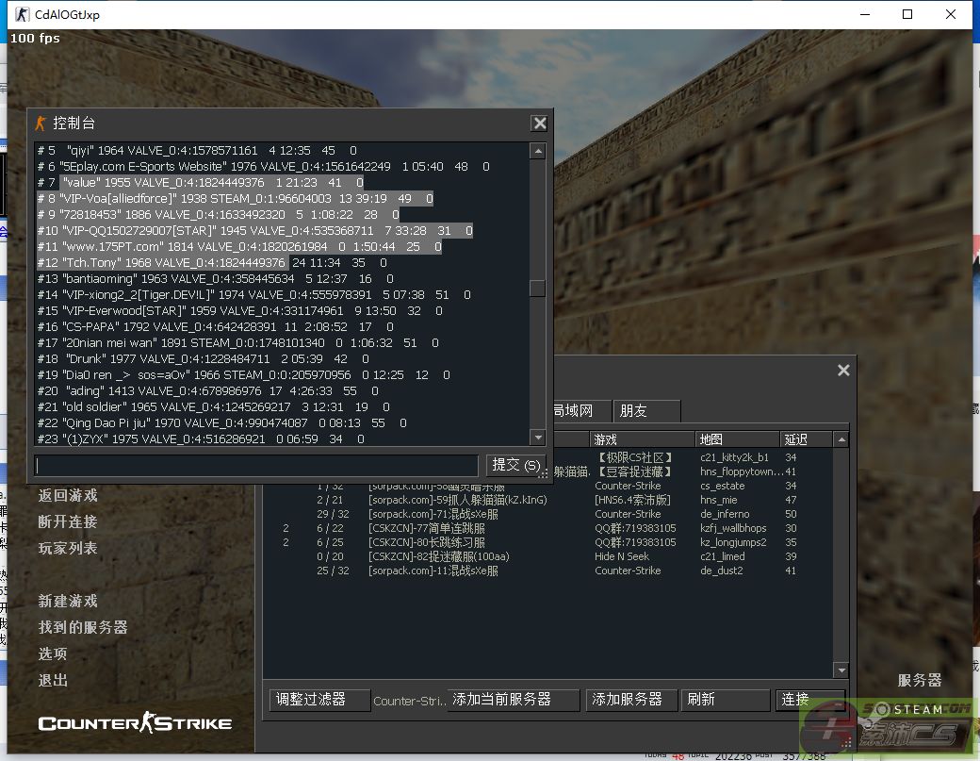Click the Counter-Strike icon in the console title

click(x=41, y=124)
